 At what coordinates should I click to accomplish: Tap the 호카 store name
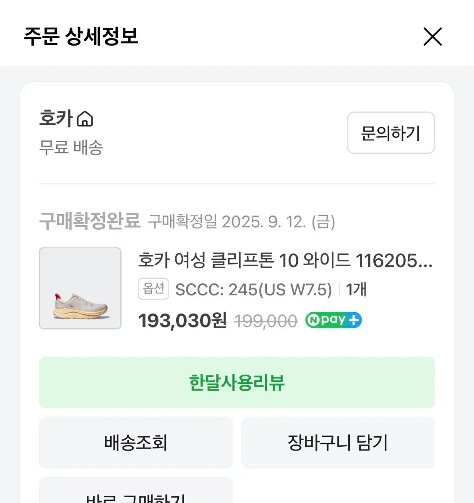[x=56, y=118]
